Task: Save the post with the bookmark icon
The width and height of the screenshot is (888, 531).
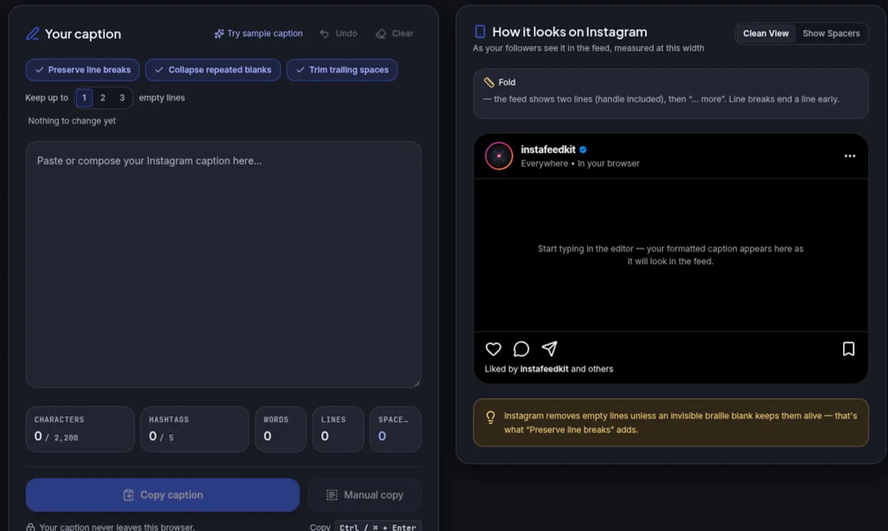Action: [x=849, y=348]
